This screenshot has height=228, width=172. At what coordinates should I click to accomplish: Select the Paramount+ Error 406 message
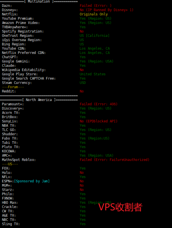click(x=99, y=104)
